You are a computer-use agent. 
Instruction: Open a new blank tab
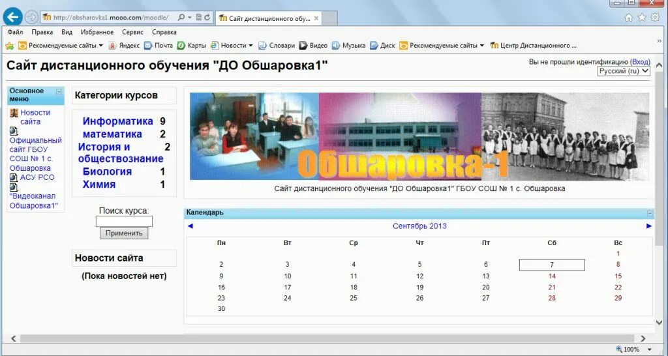pyautogui.click(x=330, y=19)
